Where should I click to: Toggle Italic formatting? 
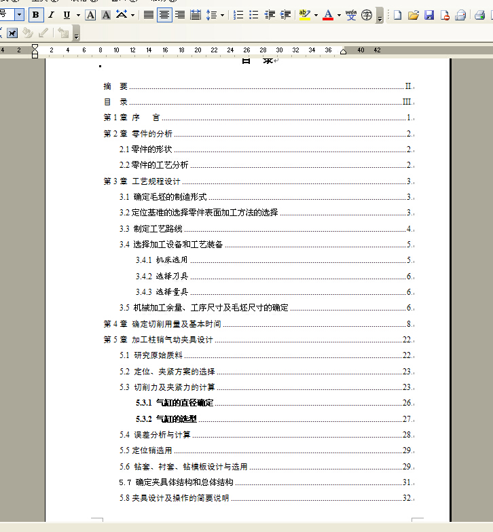[x=51, y=15]
